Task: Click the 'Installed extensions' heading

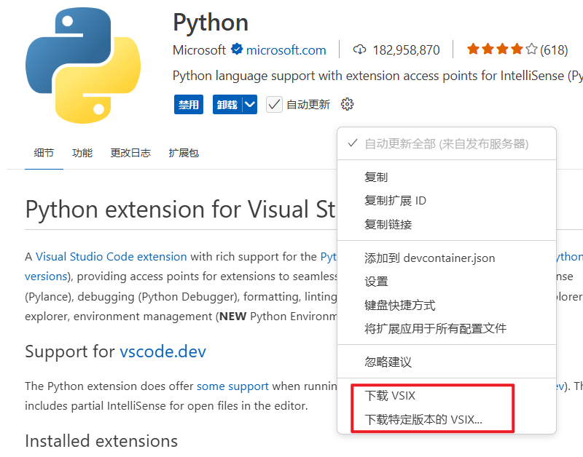Action: pos(101,441)
